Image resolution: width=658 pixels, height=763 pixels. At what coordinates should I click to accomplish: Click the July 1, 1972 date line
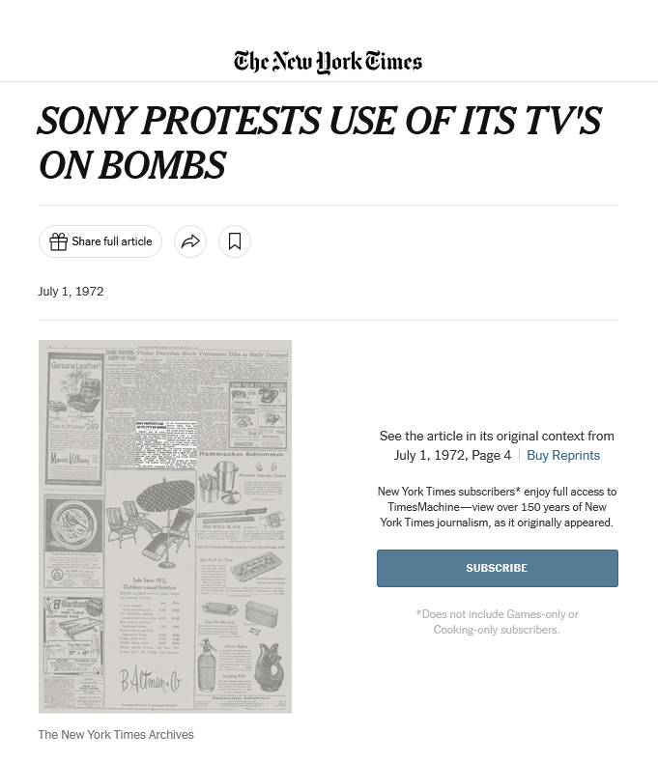pos(72,292)
